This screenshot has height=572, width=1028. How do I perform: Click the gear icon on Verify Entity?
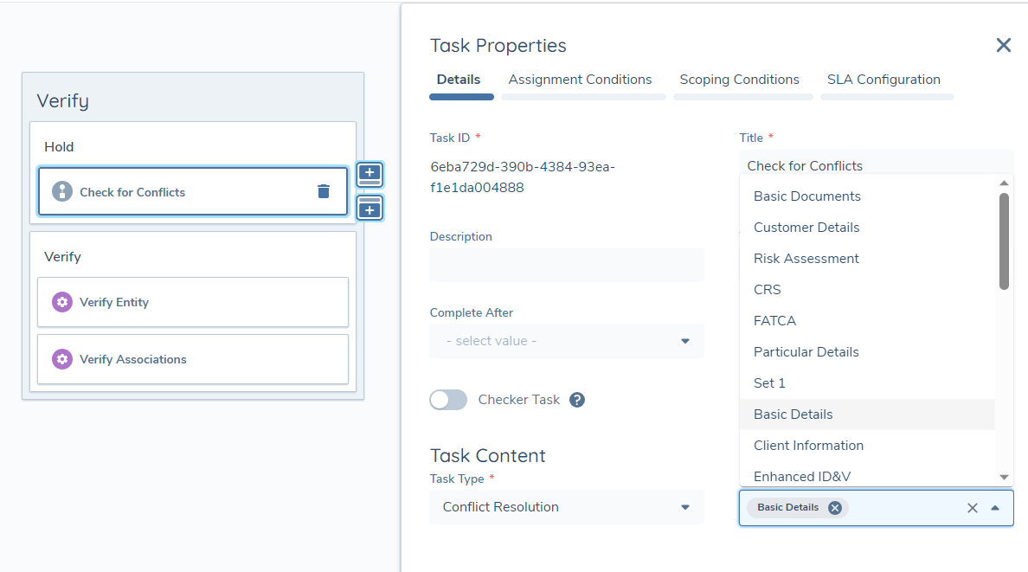click(61, 302)
